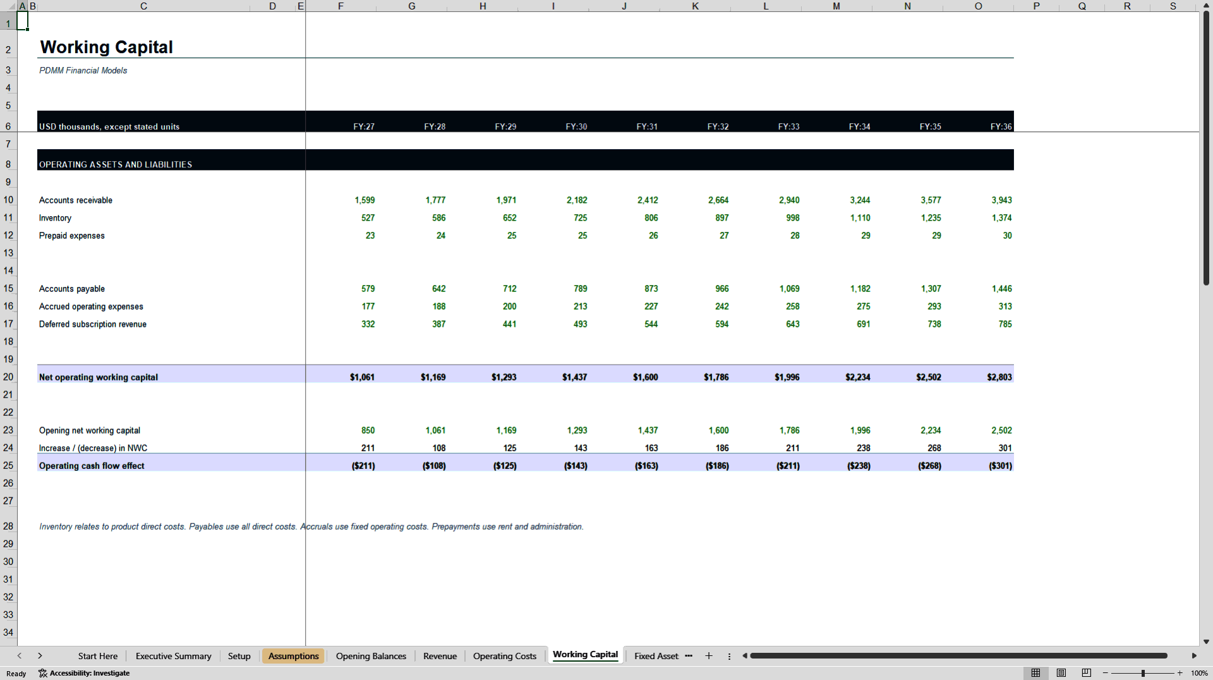The image size is (1213, 680).
Task: Select column F header
Action: tap(341, 6)
